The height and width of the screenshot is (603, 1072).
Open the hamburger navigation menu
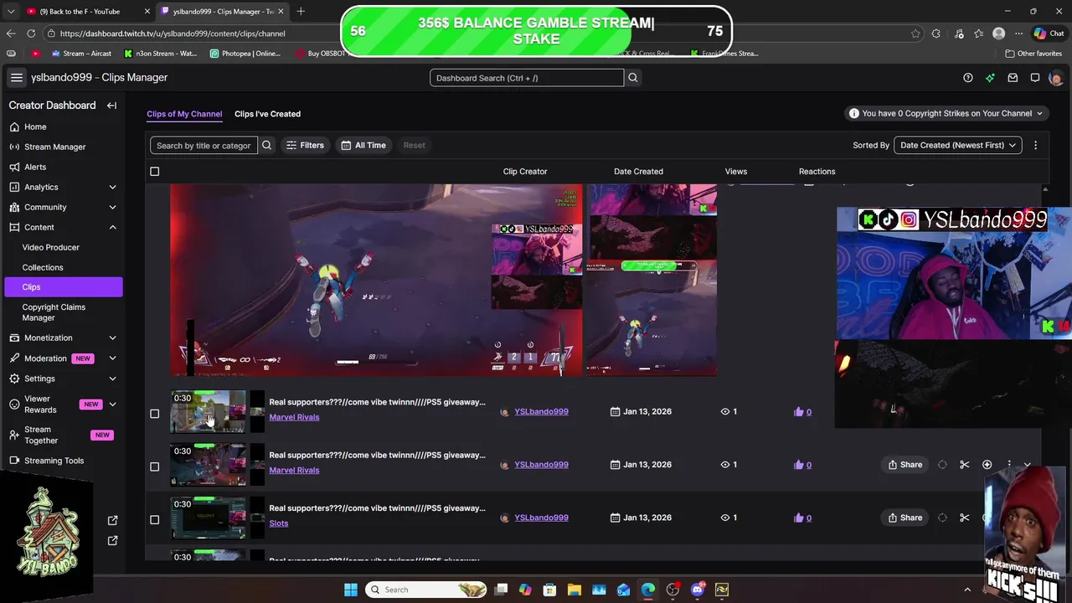tap(17, 78)
